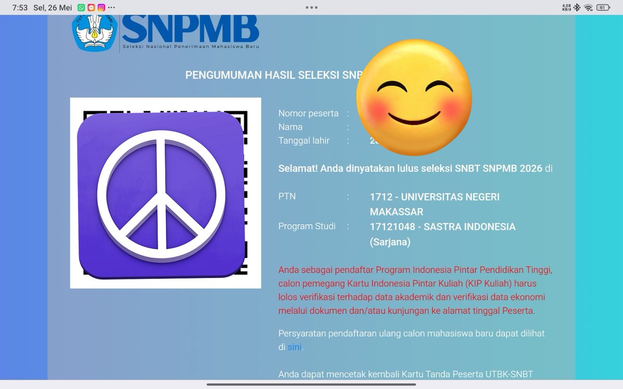Tap the date Sel, 26 Mei
The width and height of the screenshot is (623, 389).
[53, 8]
